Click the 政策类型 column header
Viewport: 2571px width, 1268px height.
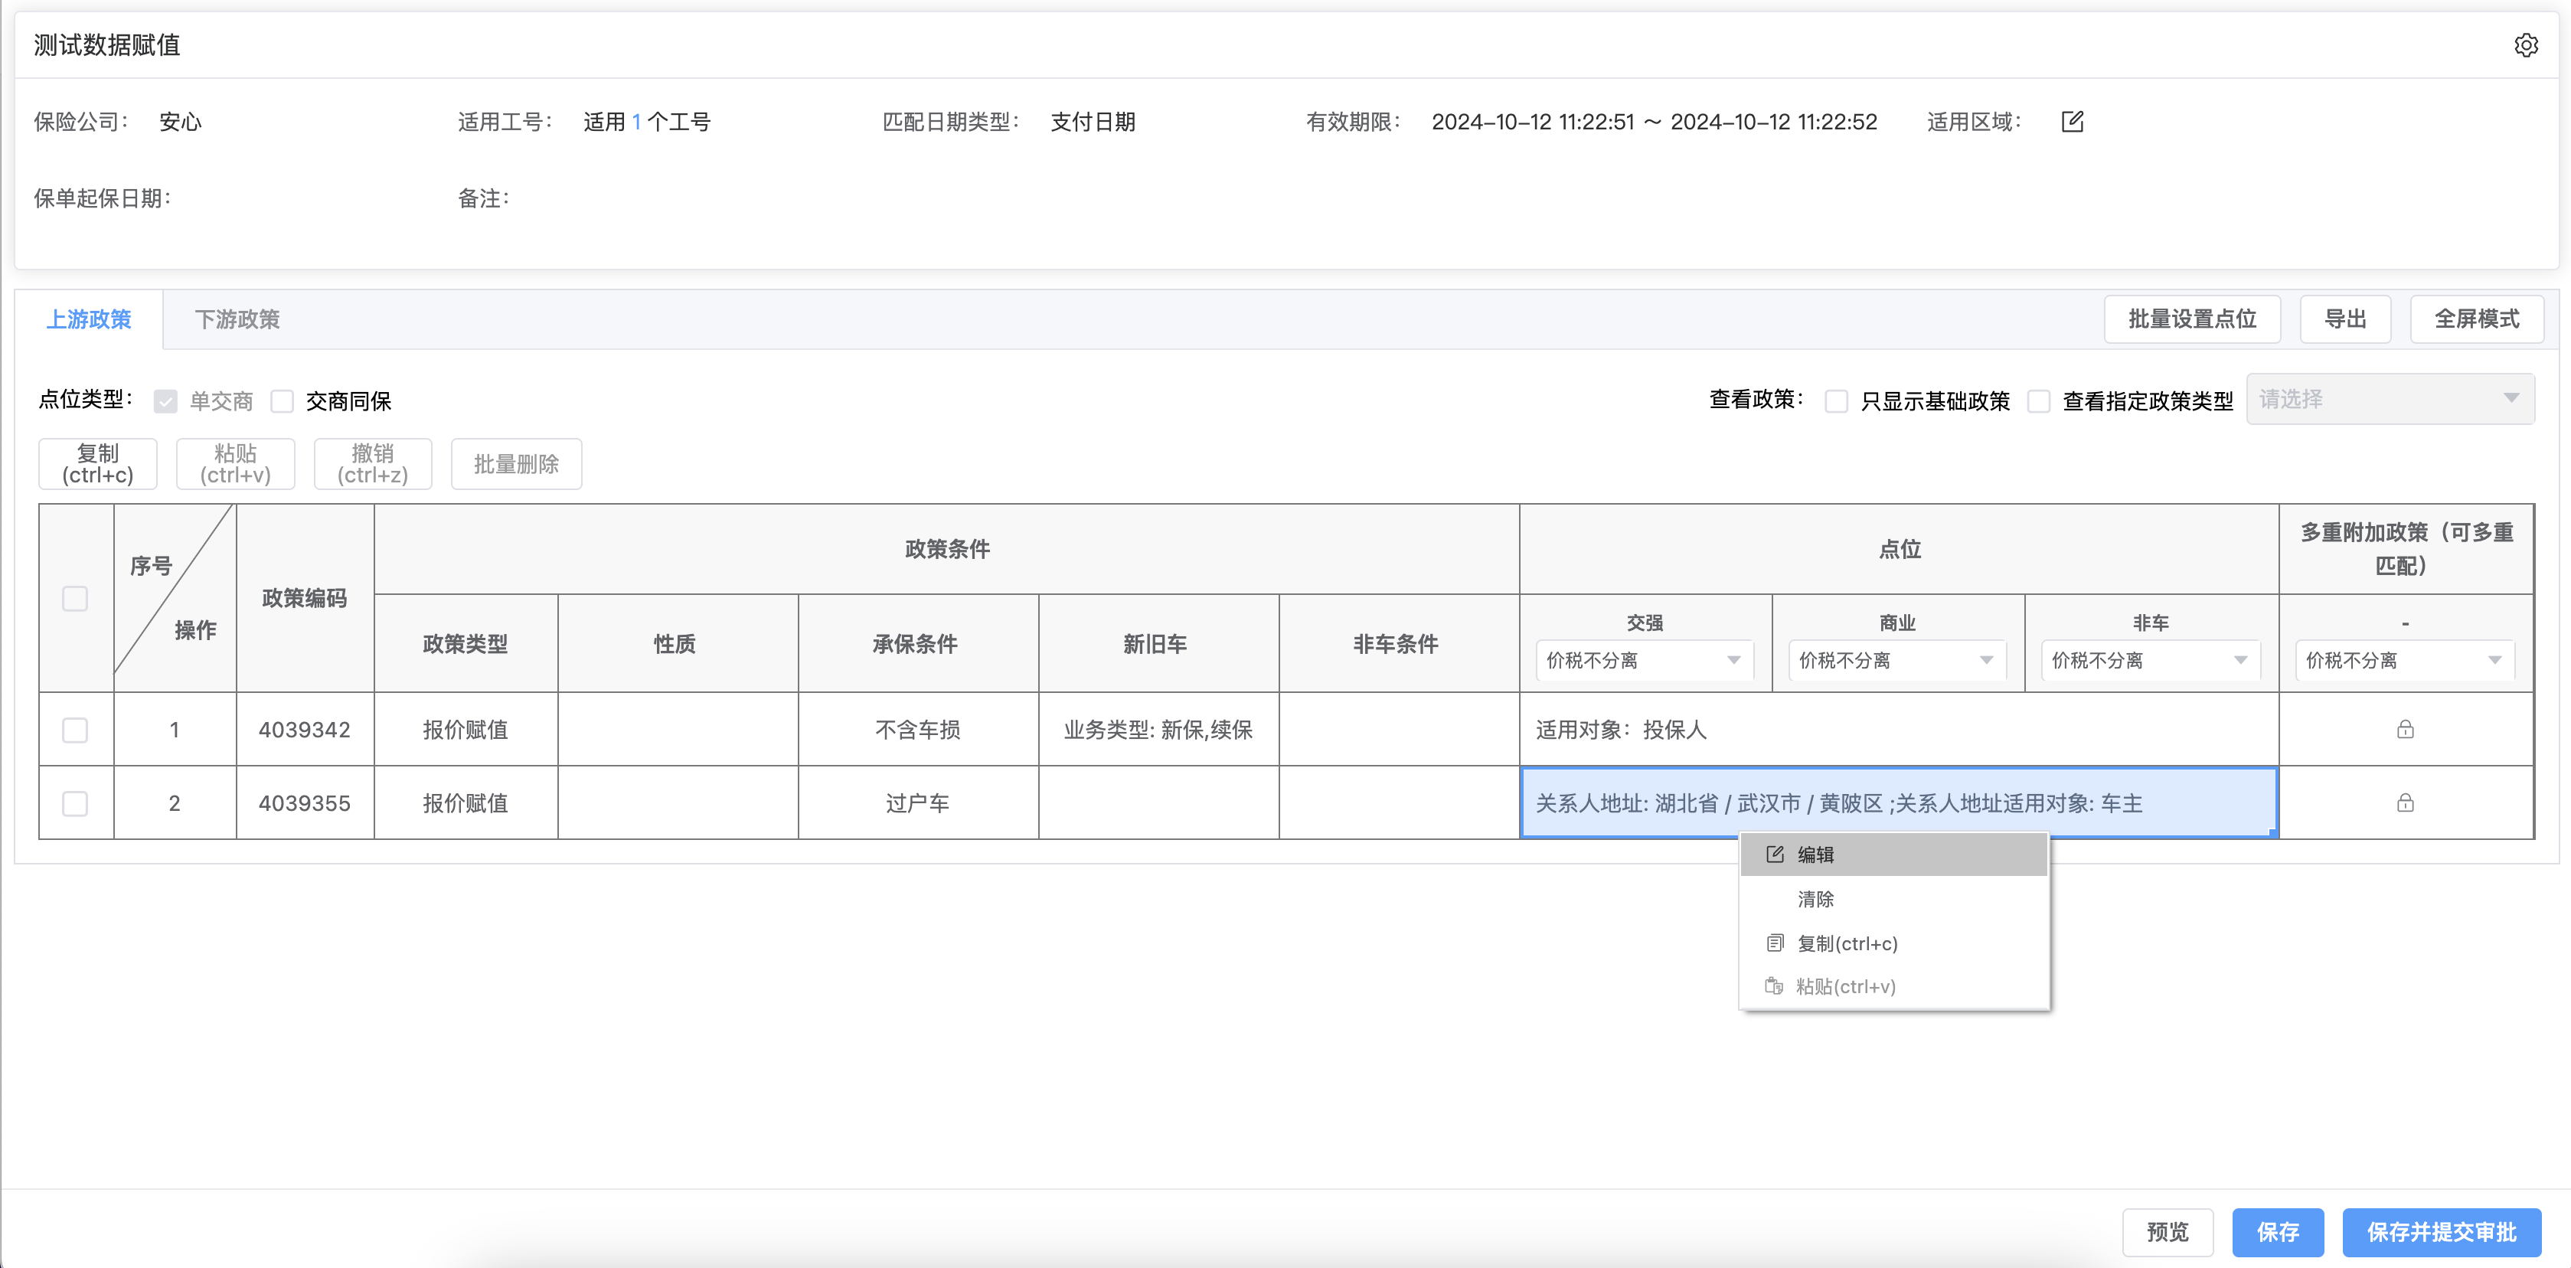(465, 644)
